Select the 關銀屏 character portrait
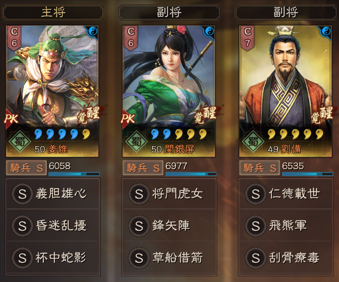Image resolution: width=339 pixels, height=282 pixels. pos(169,91)
